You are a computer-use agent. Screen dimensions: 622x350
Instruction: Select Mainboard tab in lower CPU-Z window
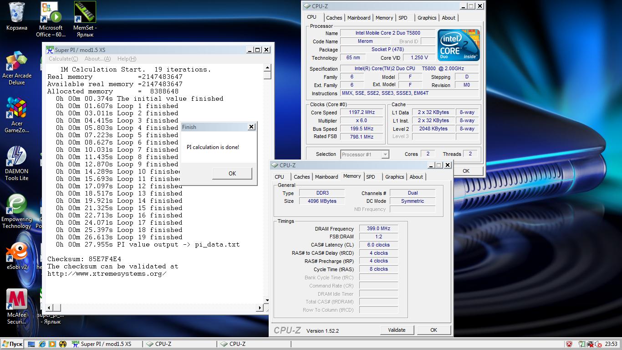coord(326,177)
